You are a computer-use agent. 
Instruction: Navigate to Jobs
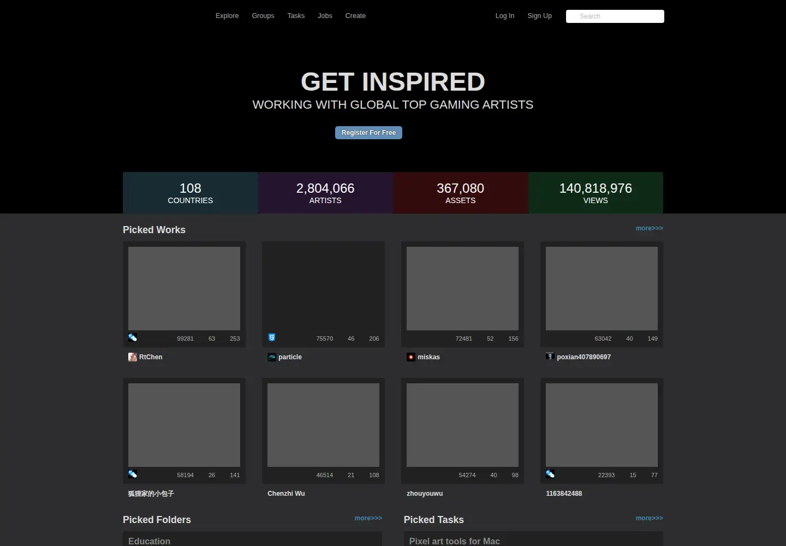pos(325,16)
